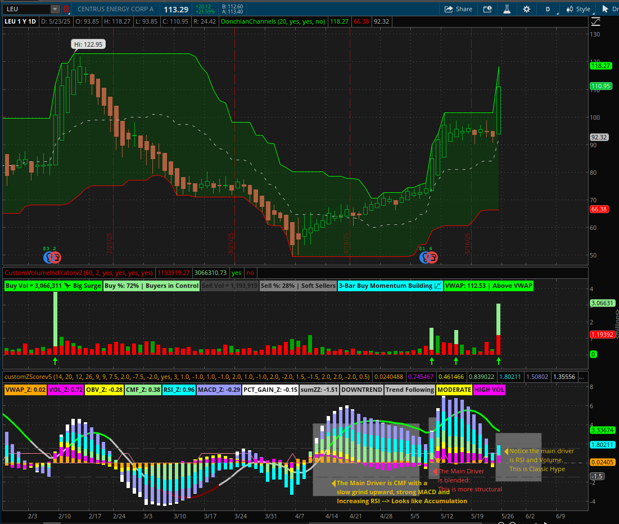Click the PCT_GAIN_Z: -0.15 label
619x524 pixels.
coord(270,390)
